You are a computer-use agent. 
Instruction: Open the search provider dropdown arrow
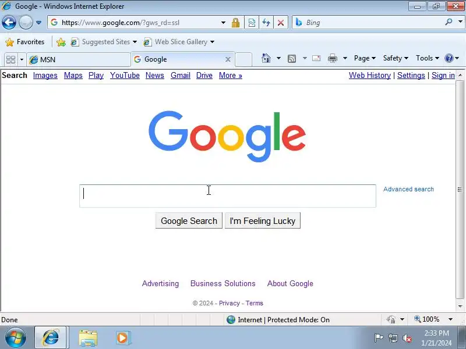coord(460,22)
